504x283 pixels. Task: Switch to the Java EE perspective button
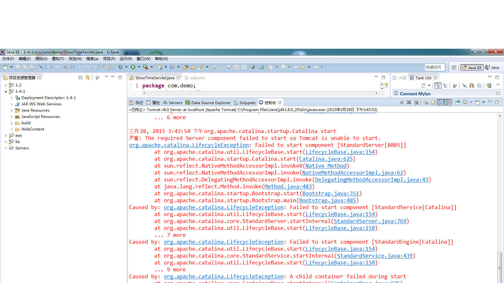tap(472, 67)
